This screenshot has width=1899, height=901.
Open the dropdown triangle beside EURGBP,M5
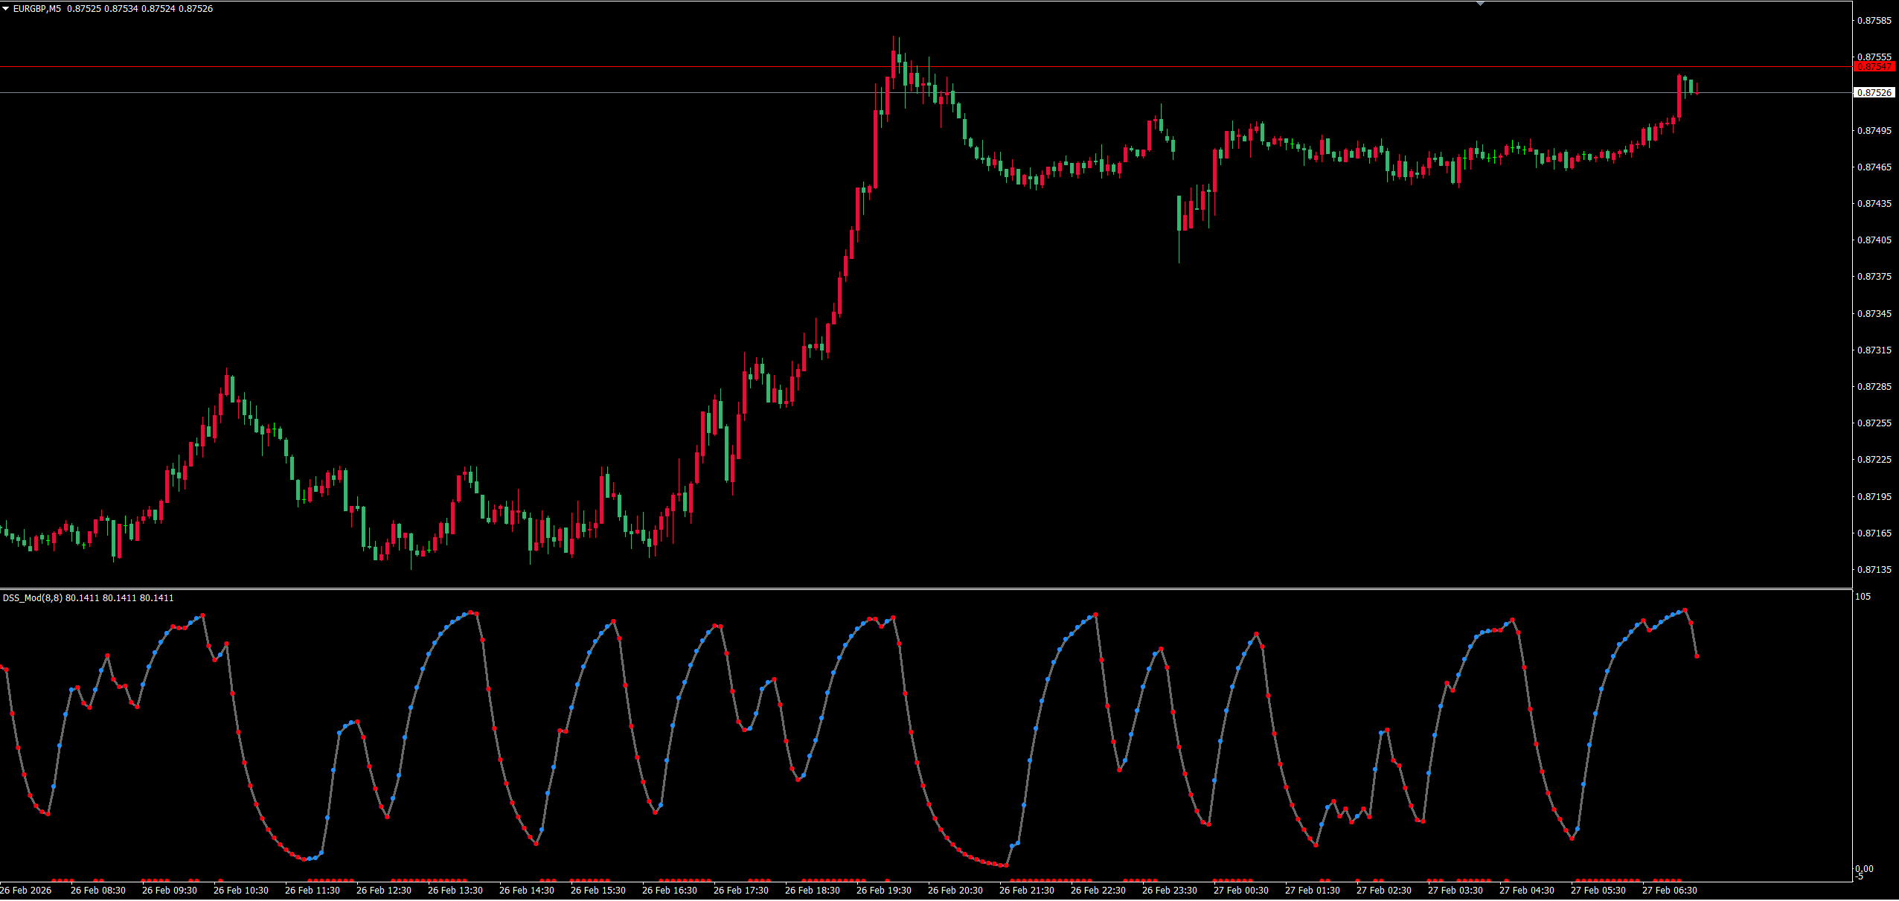point(6,9)
